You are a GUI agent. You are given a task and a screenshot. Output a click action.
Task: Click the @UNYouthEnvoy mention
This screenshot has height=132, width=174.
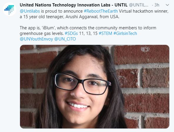click(37, 39)
